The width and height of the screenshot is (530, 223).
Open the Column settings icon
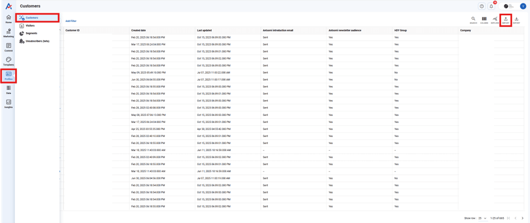click(x=484, y=20)
